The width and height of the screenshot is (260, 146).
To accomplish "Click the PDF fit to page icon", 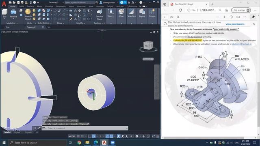I will 238,17.
